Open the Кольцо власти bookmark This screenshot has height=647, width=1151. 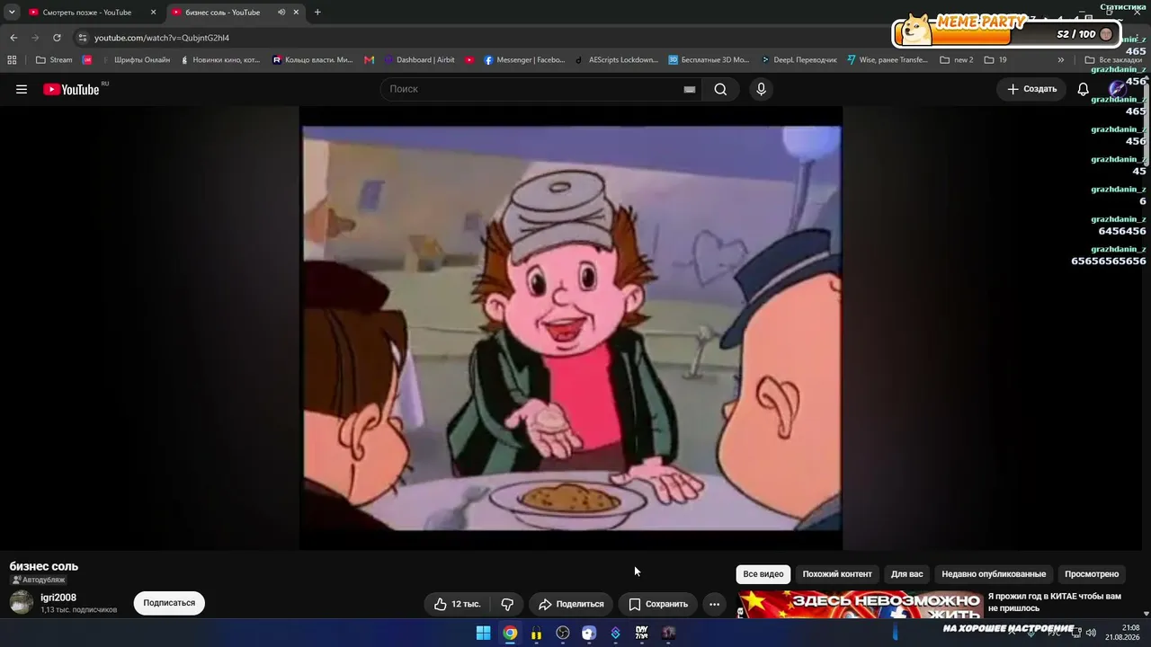tap(313, 60)
